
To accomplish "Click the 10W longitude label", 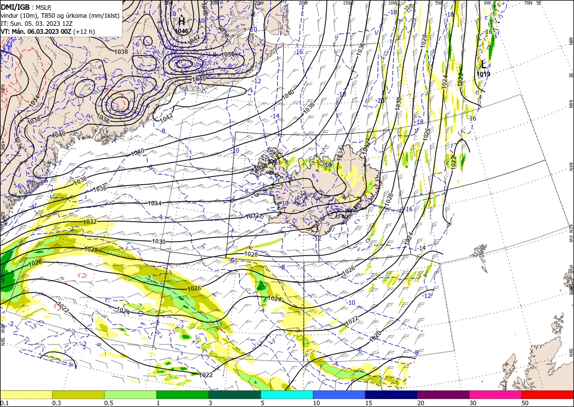I will click(x=393, y=3).
